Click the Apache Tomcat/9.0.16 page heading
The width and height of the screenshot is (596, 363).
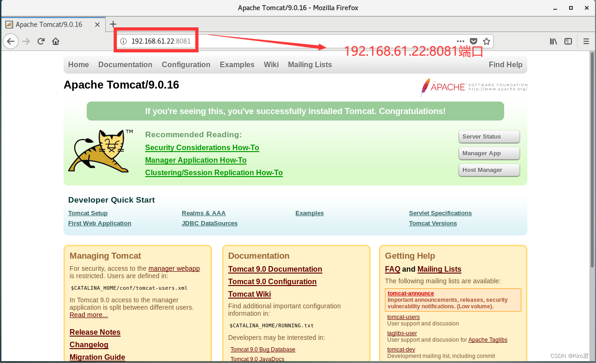coord(122,85)
